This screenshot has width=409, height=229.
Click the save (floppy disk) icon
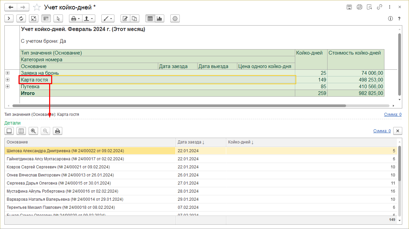click(349, 7)
